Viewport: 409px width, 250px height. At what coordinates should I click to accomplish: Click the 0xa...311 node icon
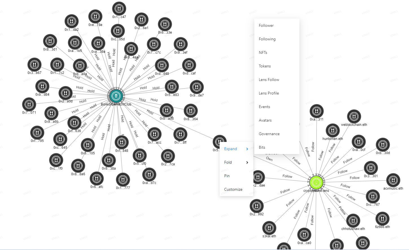[x=317, y=111]
